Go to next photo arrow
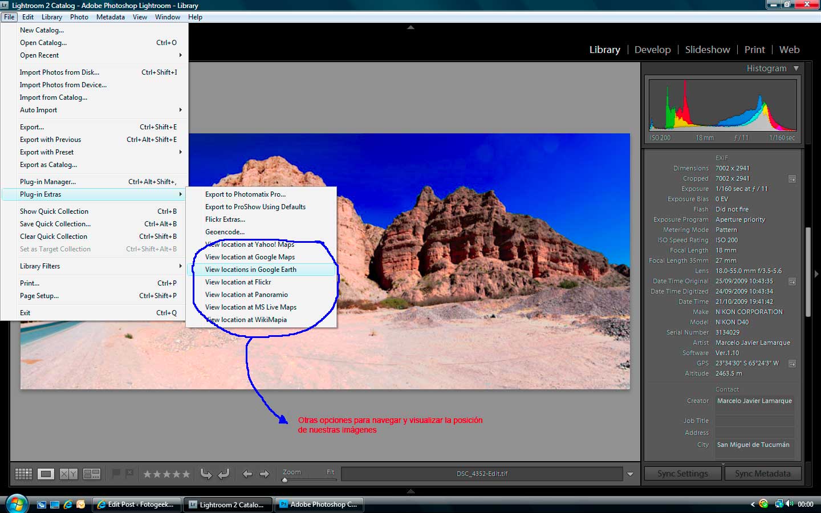The height and width of the screenshot is (513, 821). [x=265, y=474]
